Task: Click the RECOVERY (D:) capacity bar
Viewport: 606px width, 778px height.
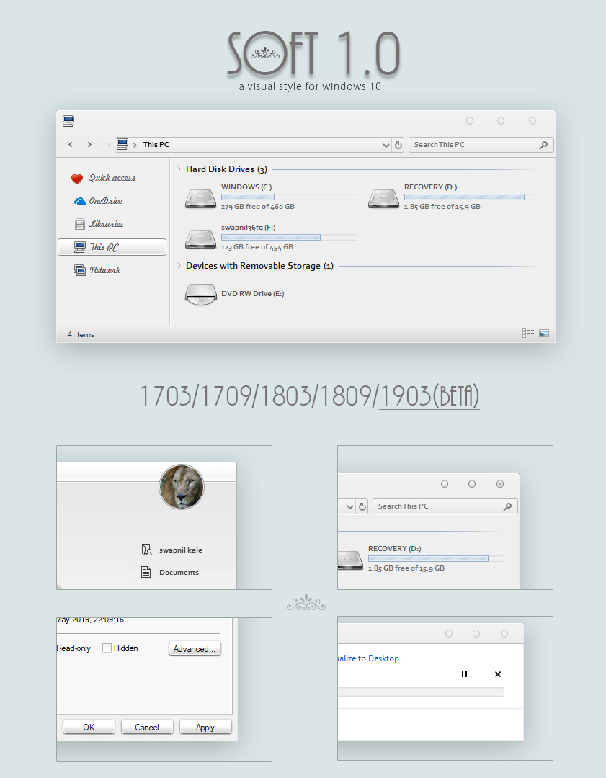Action: pos(472,196)
